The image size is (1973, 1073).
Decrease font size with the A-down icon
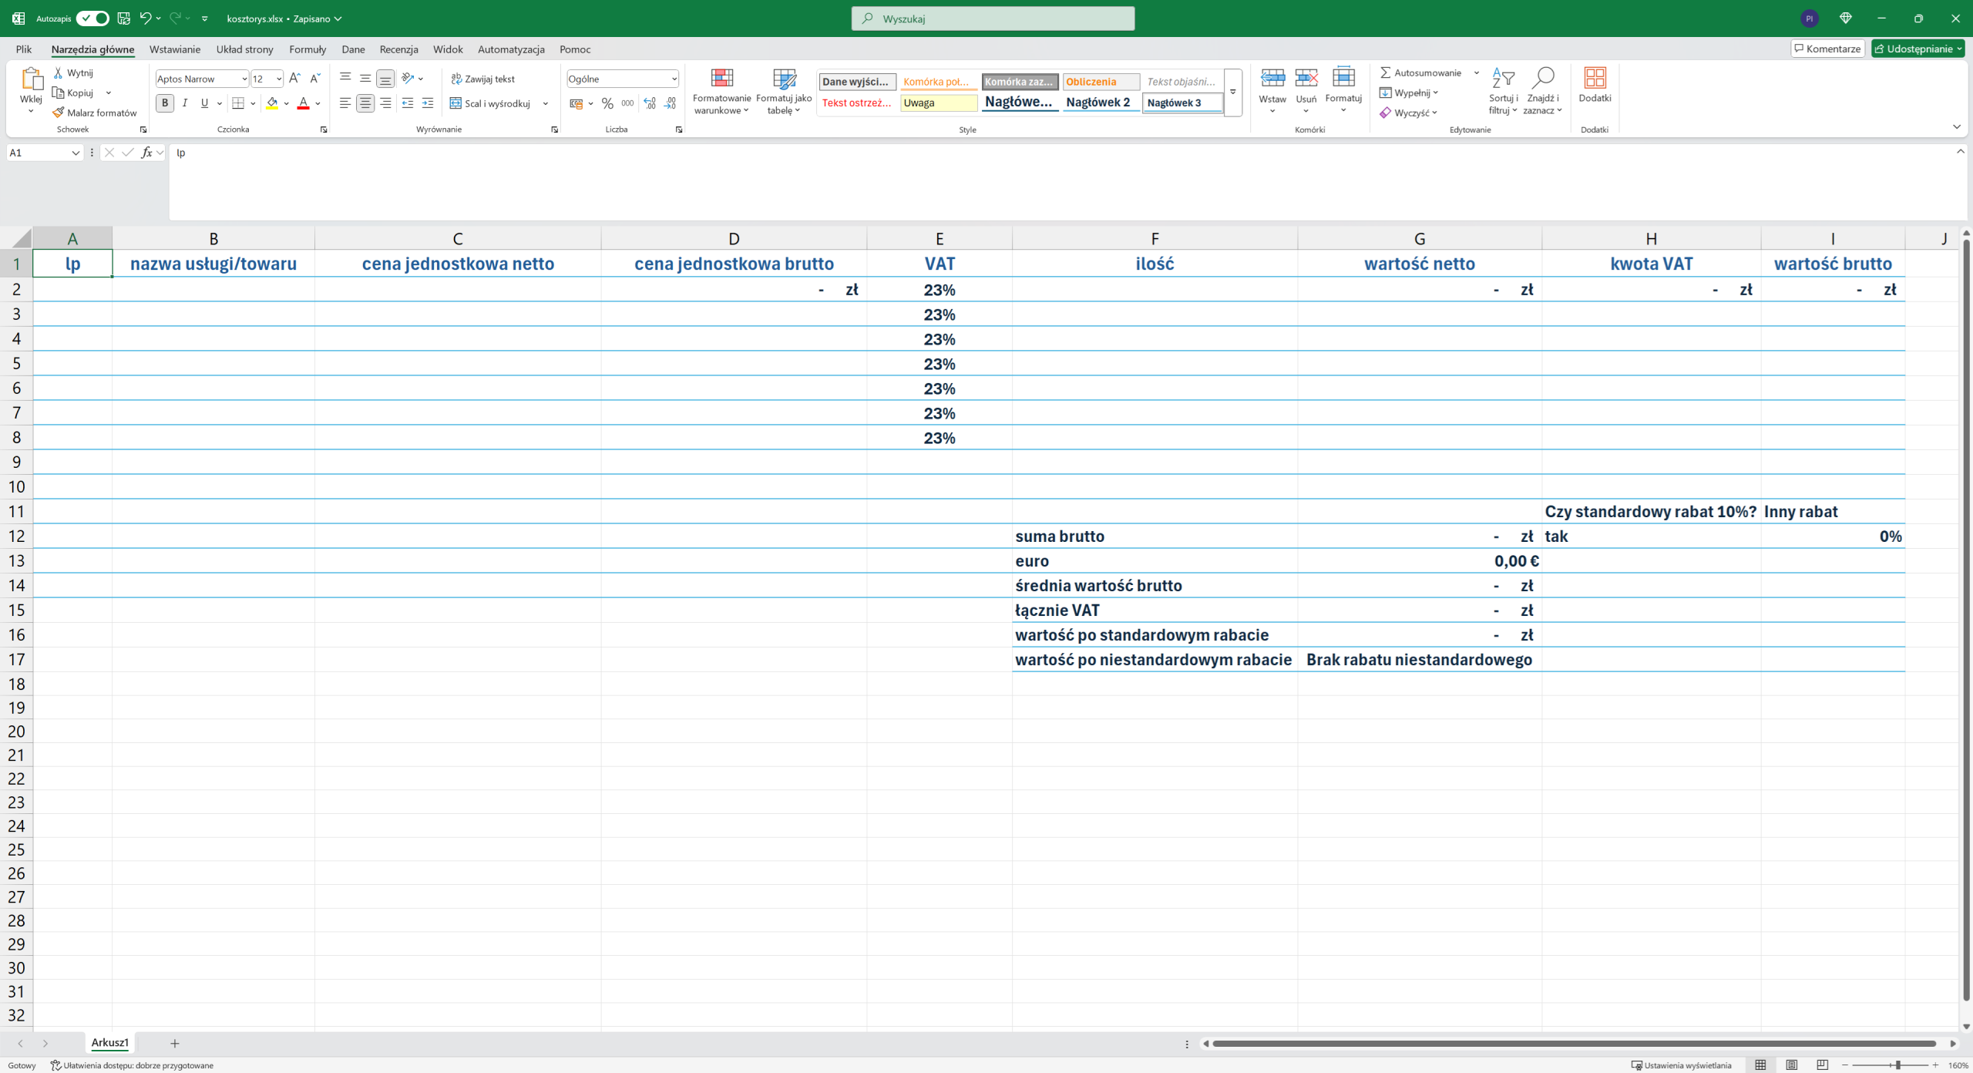(314, 79)
